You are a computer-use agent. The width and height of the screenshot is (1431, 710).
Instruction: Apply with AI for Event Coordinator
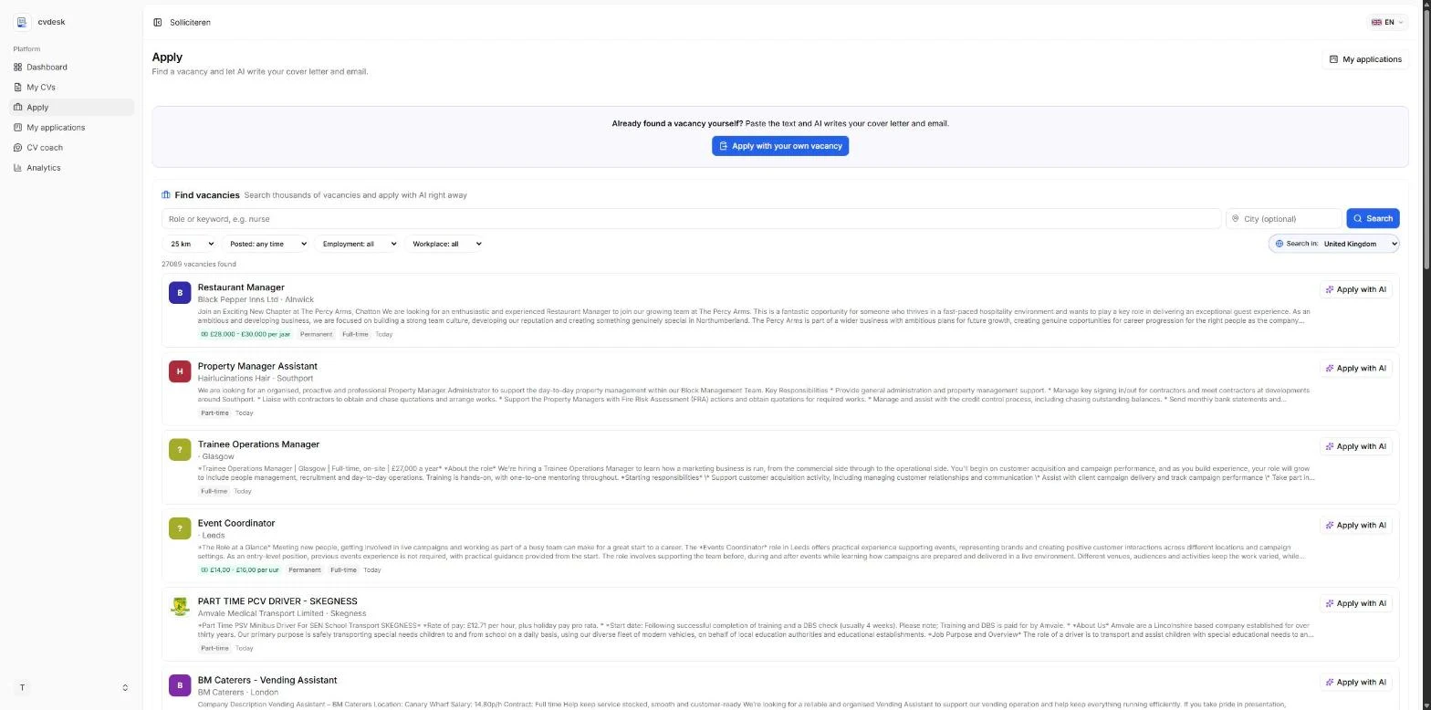coord(1355,526)
